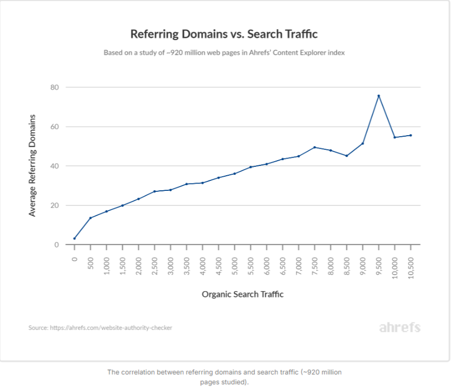Click the ahrefs logo watermark

point(400,327)
